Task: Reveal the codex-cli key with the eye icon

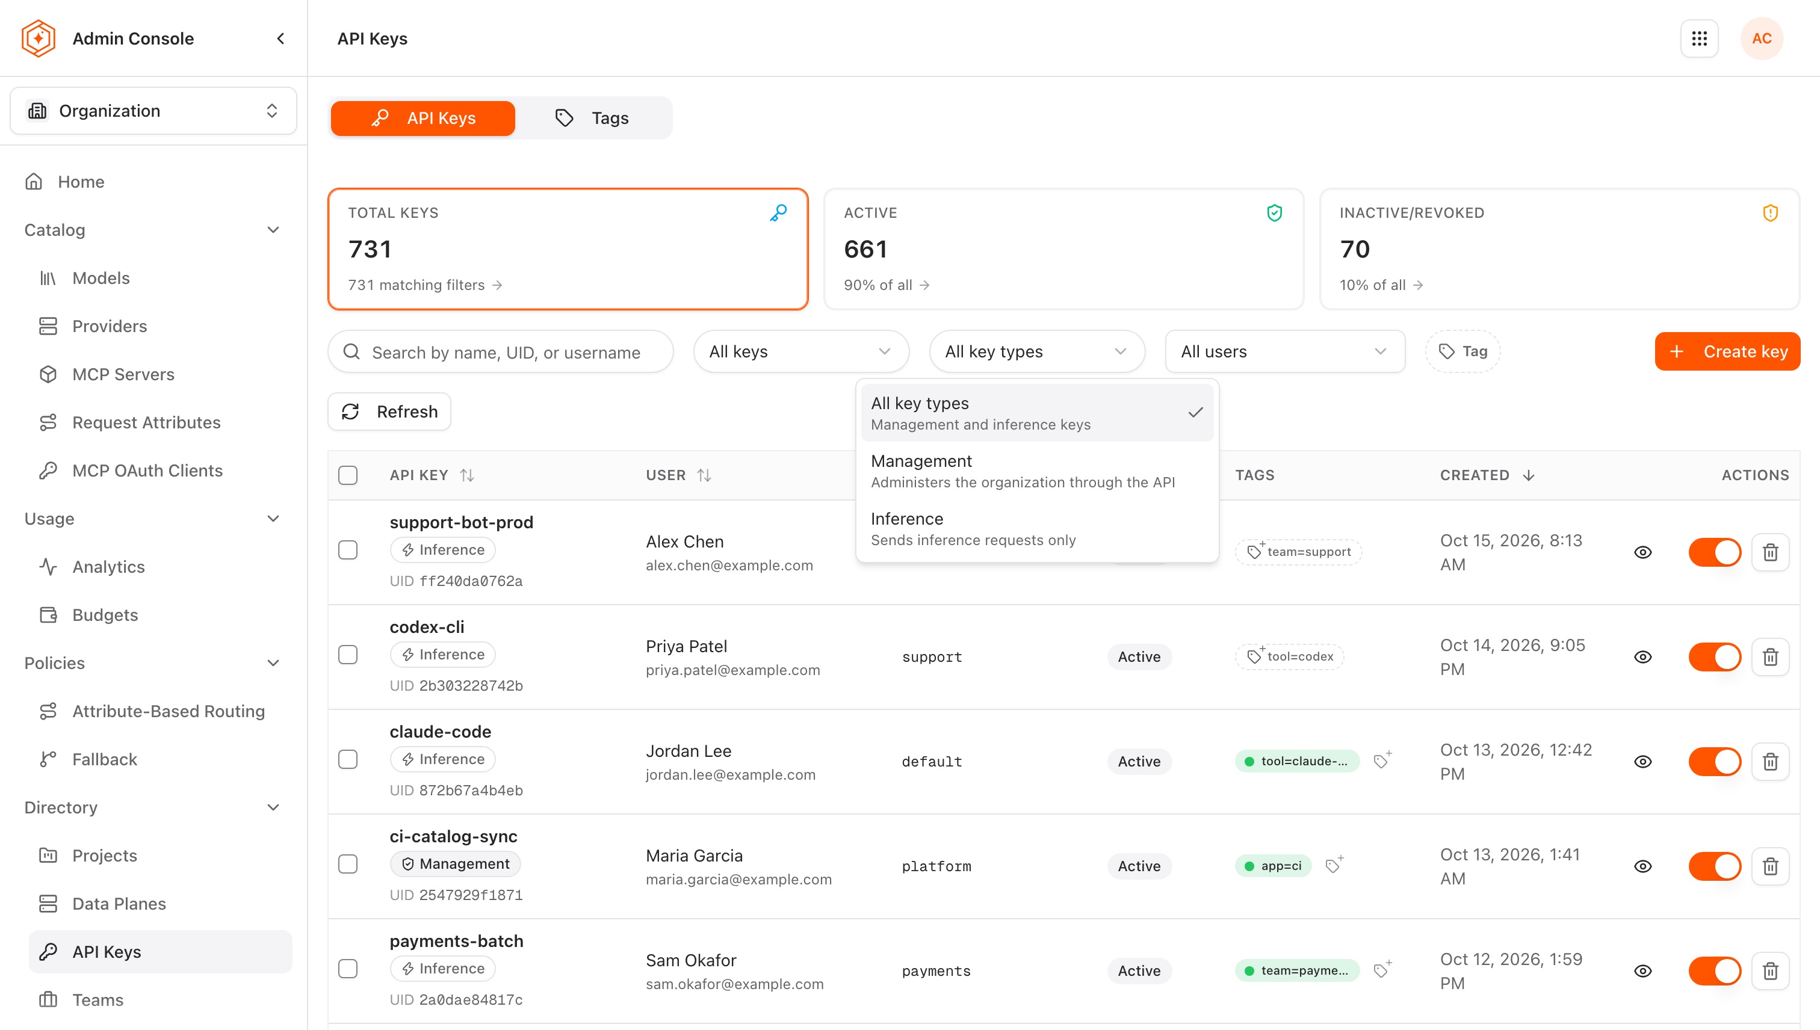Action: 1642,656
